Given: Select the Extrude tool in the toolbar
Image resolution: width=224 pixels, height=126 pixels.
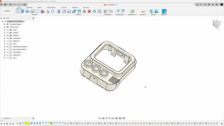Looking at the screenshot, I should coord(22,11).
